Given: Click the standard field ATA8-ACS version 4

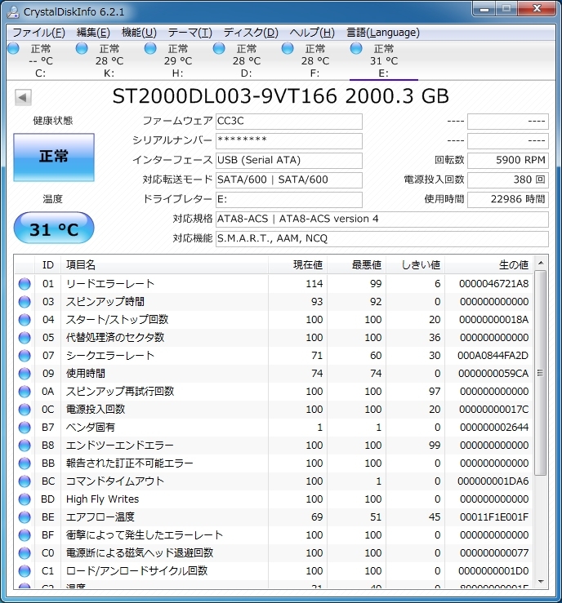Looking at the screenshot, I should pyautogui.click(x=382, y=219).
